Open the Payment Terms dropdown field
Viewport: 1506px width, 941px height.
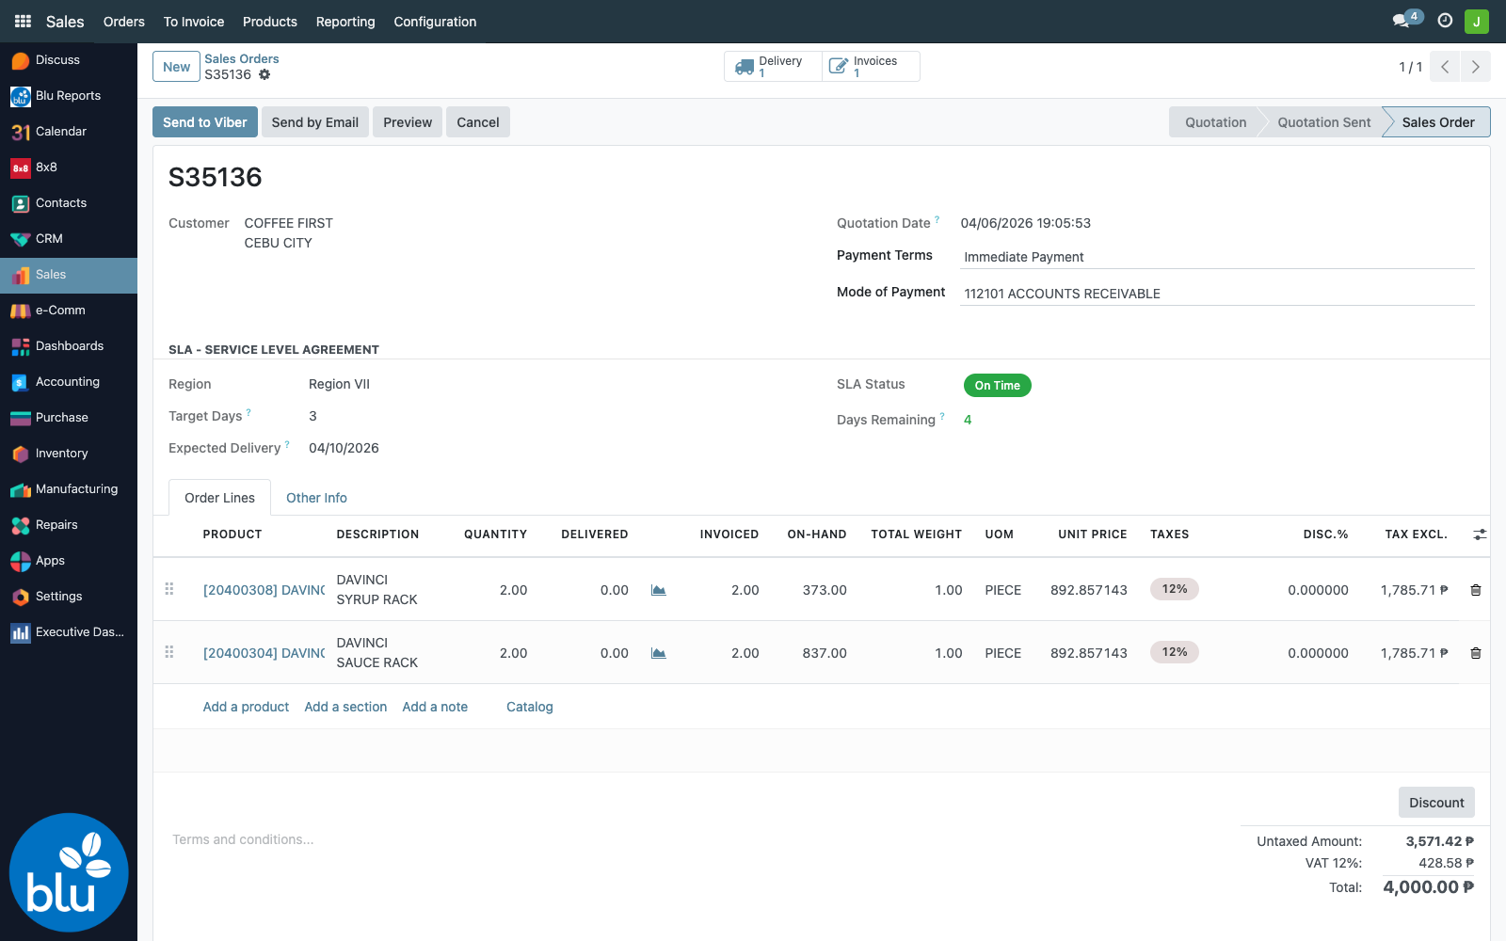click(1218, 257)
